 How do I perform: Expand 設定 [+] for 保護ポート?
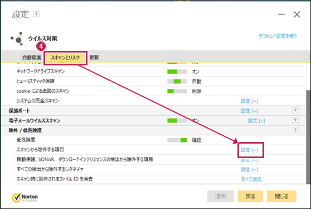coord(249,111)
